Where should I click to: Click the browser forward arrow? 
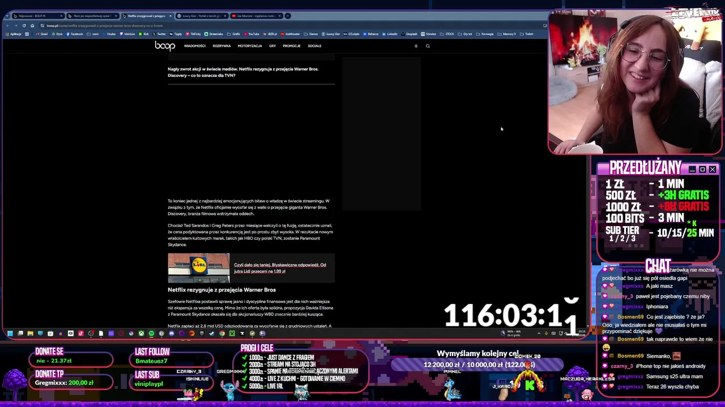(x=16, y=25)
